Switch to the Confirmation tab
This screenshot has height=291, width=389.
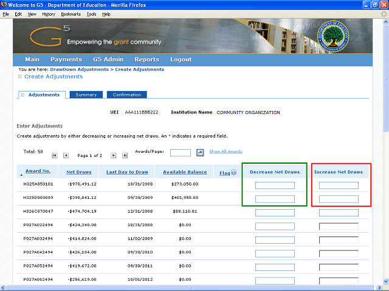click(x=126, y=95)
